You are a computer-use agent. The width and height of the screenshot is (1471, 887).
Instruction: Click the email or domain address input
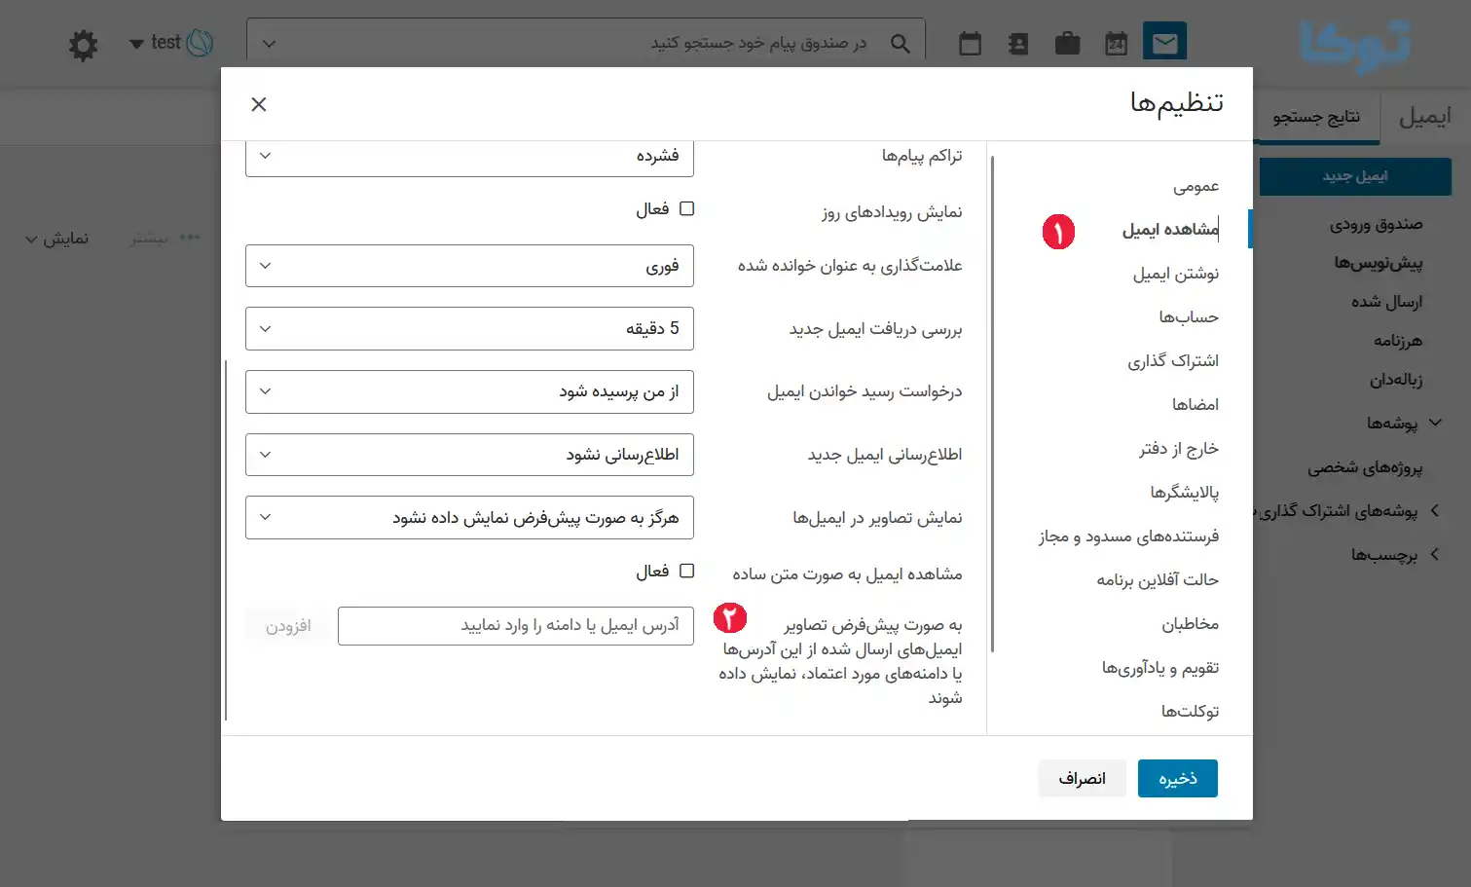coord(516,626)
